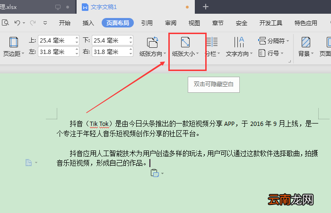The image size is (331, 213).
Task: Expand the 纸张大小 dropdown label
Action: coord(185,54)
